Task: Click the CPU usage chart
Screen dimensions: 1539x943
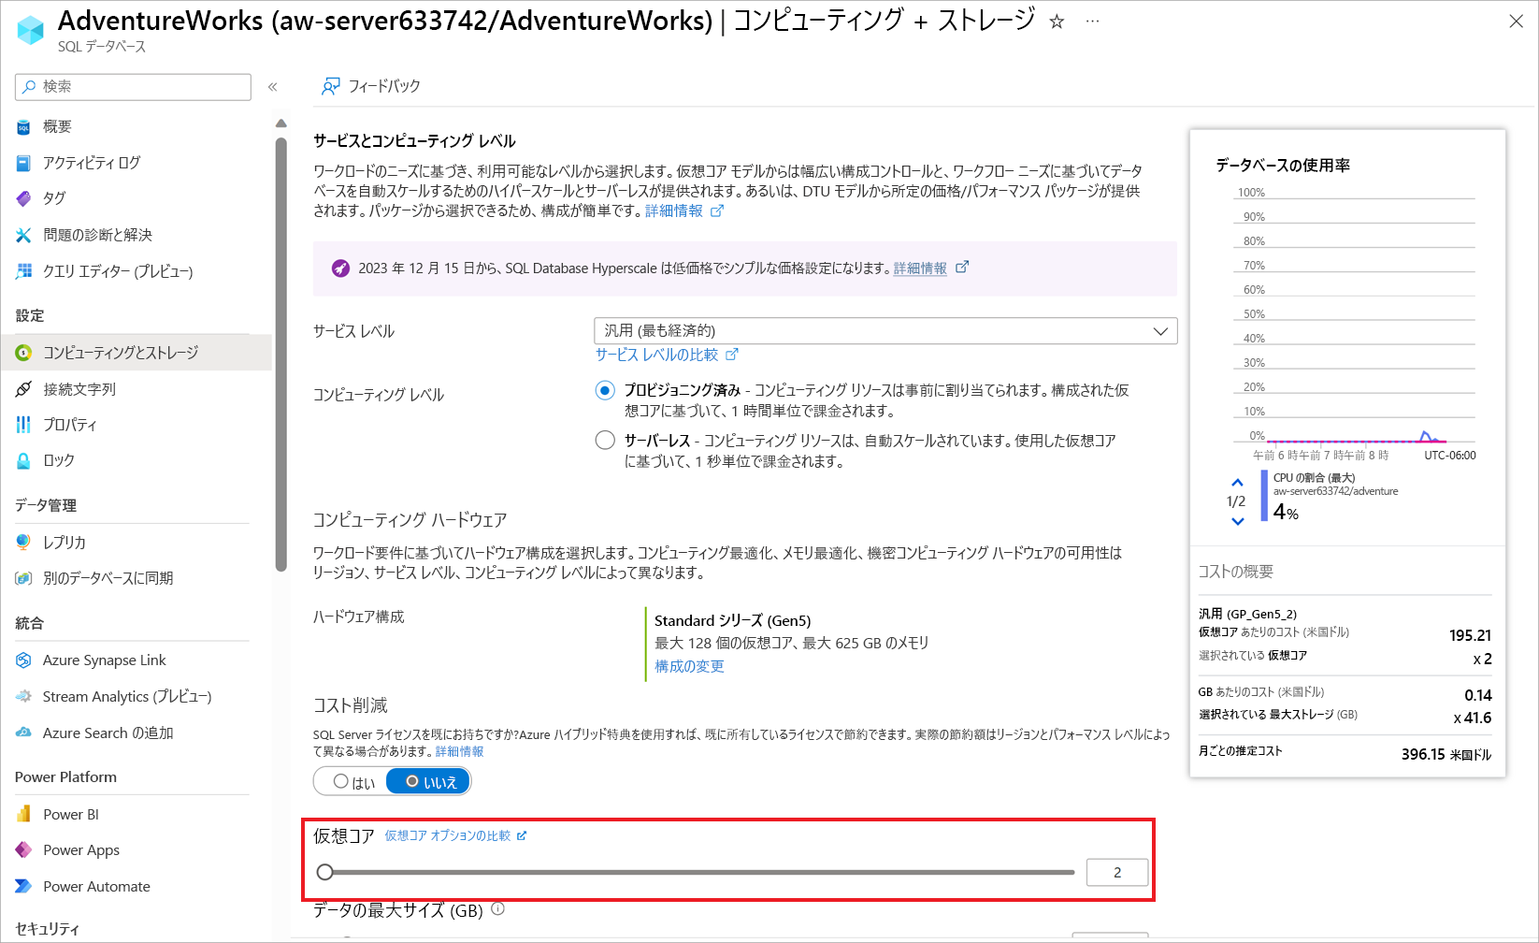Action: tap(1354, 318)
